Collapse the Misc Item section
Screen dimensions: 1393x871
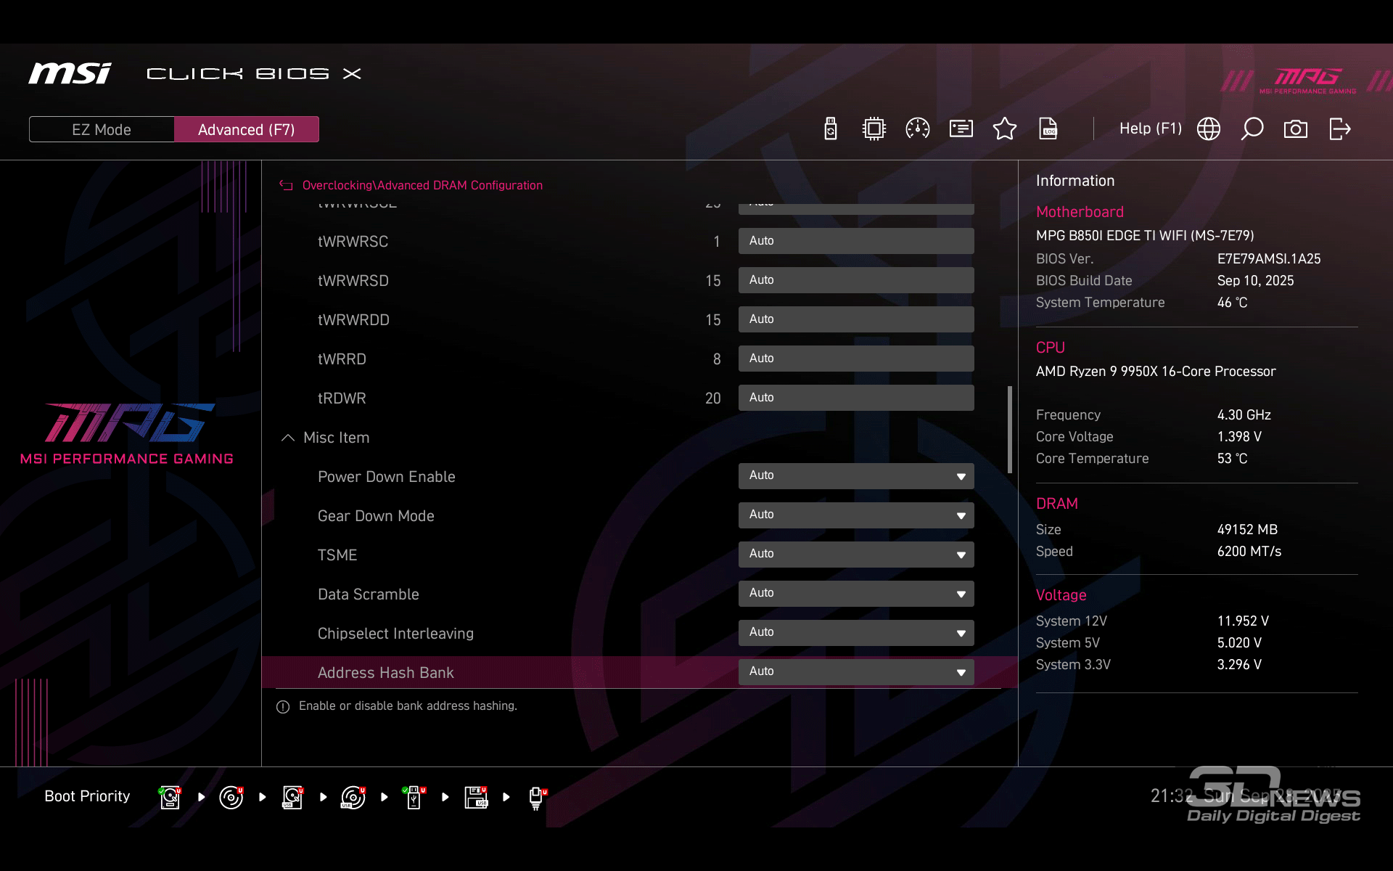pyautogui.click(x=288, y=438)
